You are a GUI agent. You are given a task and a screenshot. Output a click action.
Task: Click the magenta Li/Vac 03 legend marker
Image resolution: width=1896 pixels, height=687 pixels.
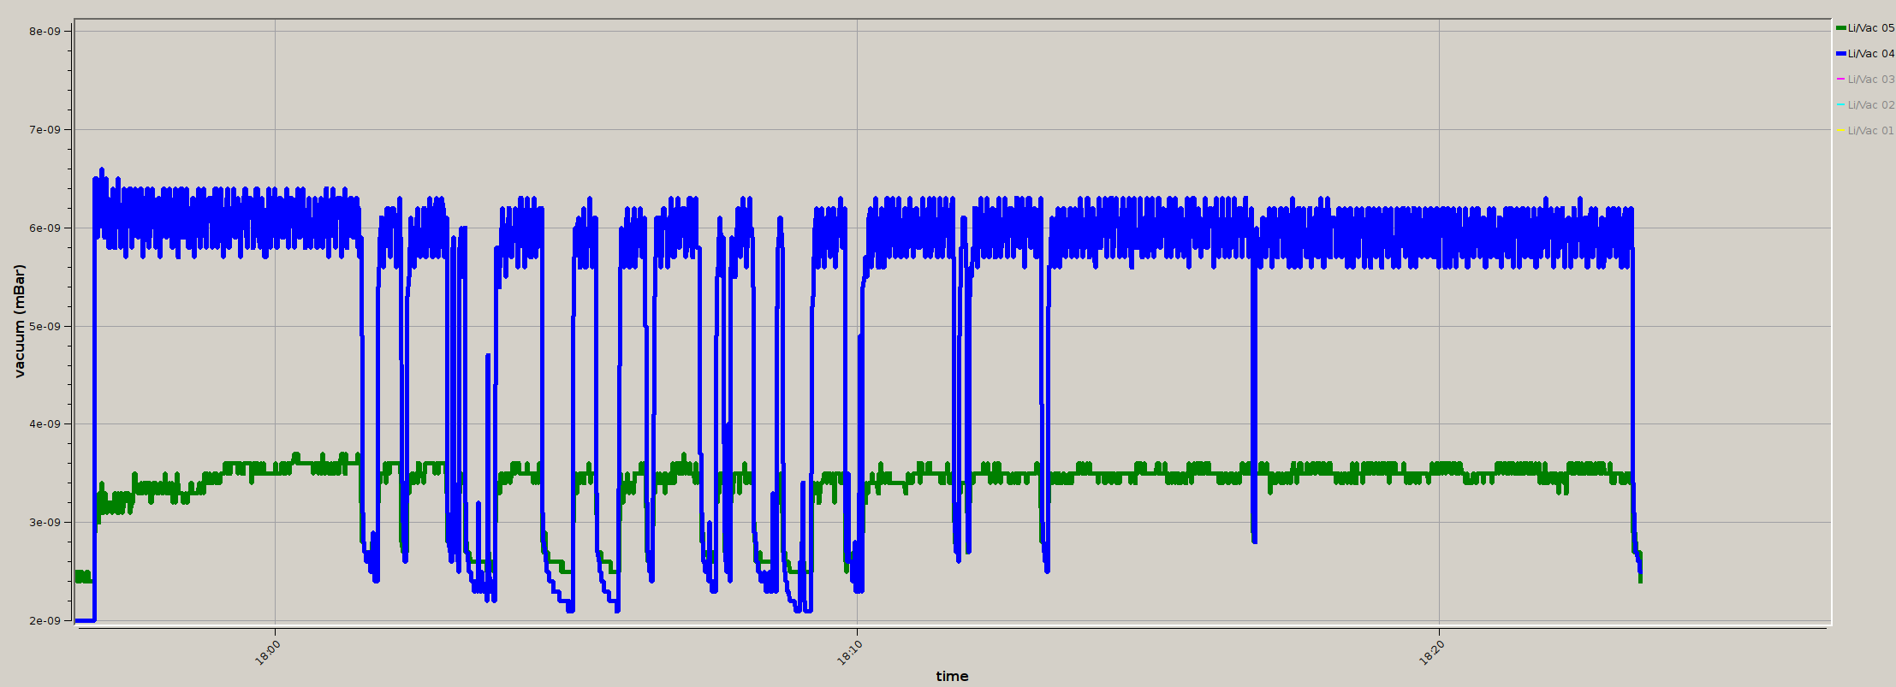click(x=1841, y=80)
